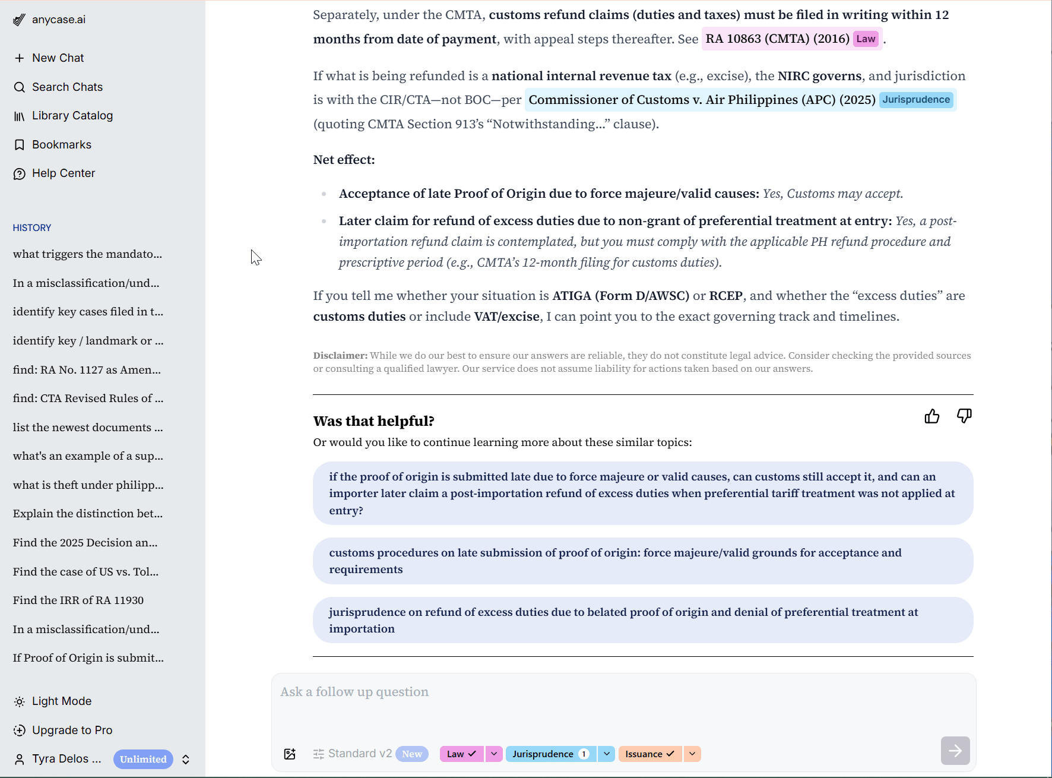Open history chat 'Find the case of US vs. Tol...'
Image resolution: width=1052 pixels, height=778 pixels.
click(85, 572)
